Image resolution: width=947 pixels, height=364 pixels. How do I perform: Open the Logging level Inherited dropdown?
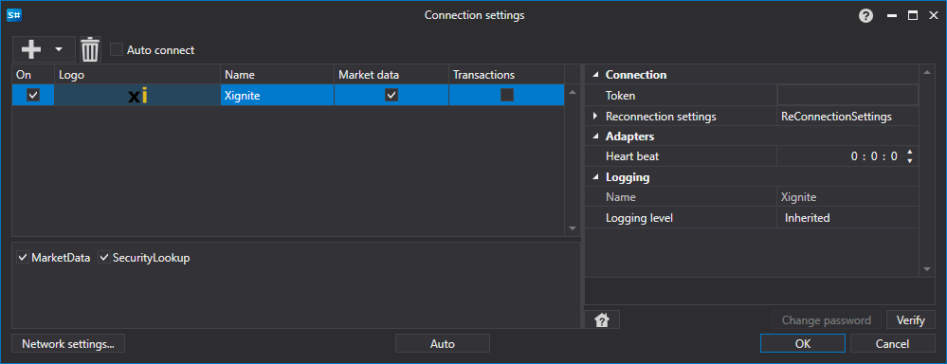848,218
